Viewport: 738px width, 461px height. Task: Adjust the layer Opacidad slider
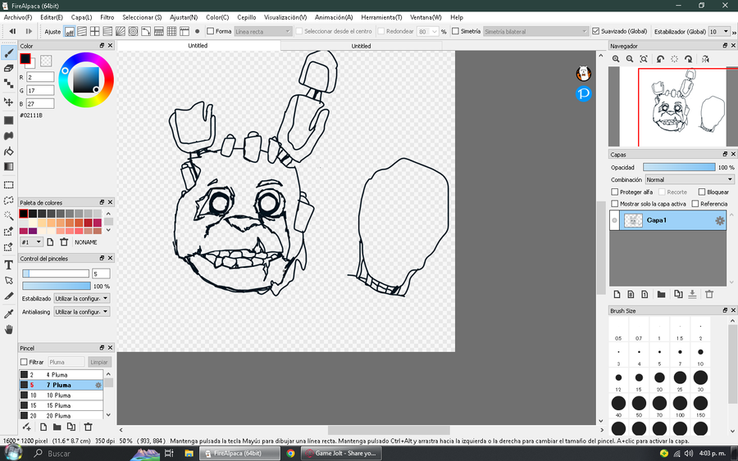click(x=679, y=167)
